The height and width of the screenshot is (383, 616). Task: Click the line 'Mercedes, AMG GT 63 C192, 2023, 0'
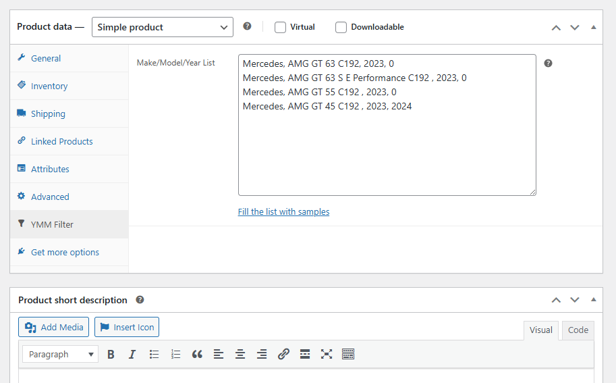coord(318,63)
